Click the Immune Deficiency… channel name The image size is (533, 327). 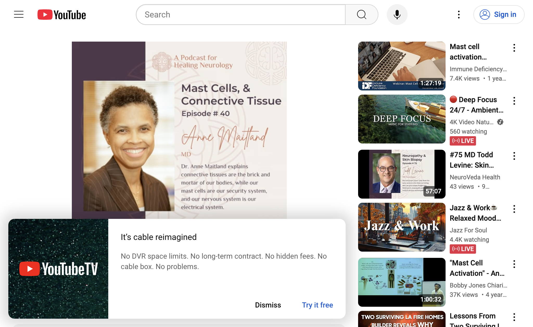coord(478,69)
